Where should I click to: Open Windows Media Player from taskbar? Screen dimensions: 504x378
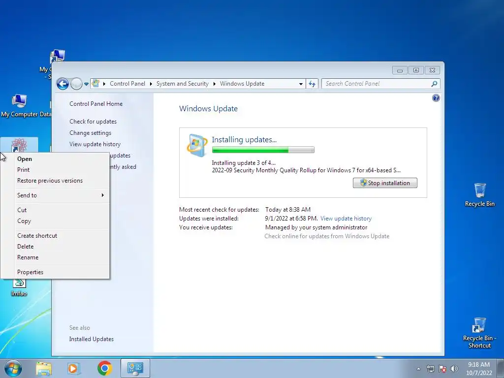pyautogui.click(x=74, y=368)
